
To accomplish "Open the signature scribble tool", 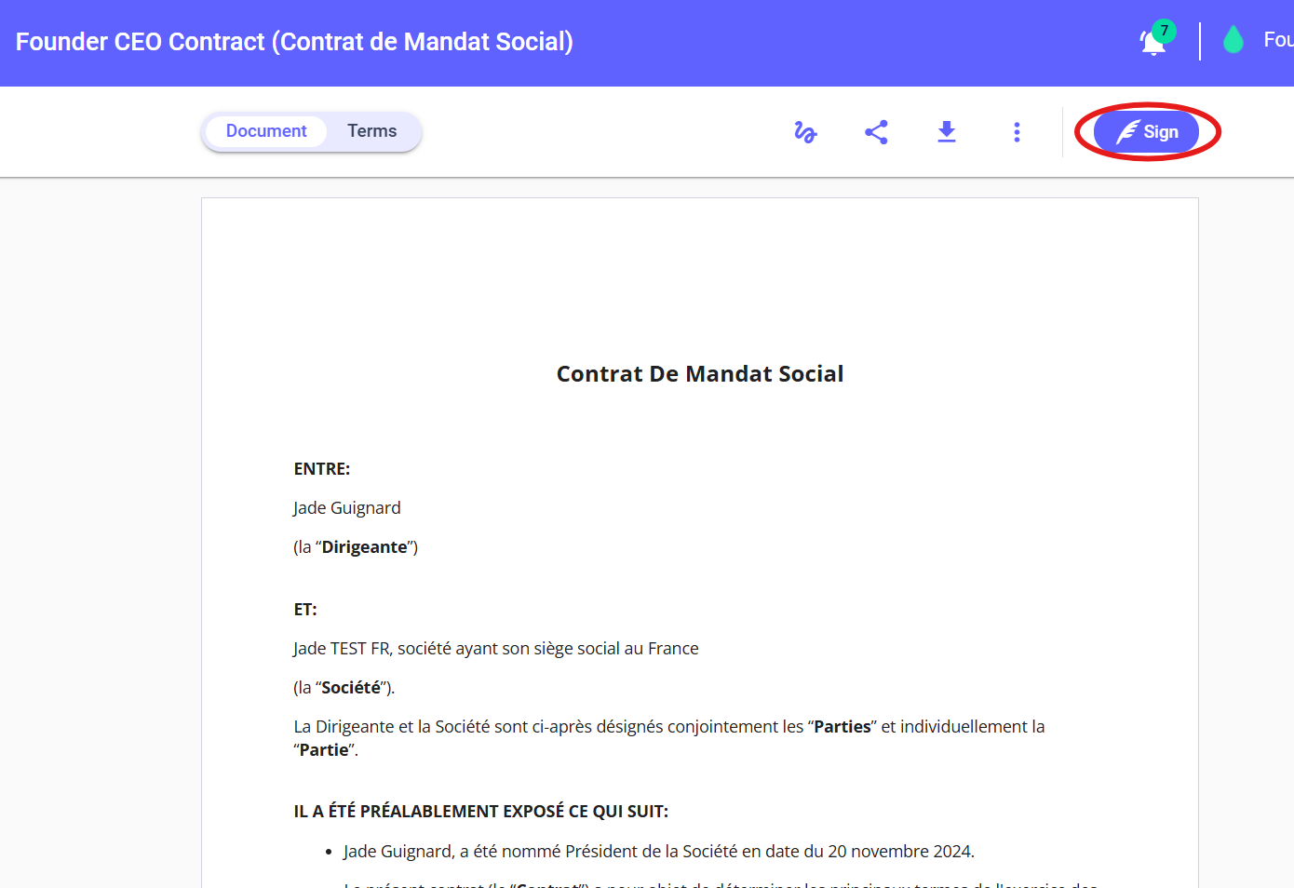I will (805, 132).
